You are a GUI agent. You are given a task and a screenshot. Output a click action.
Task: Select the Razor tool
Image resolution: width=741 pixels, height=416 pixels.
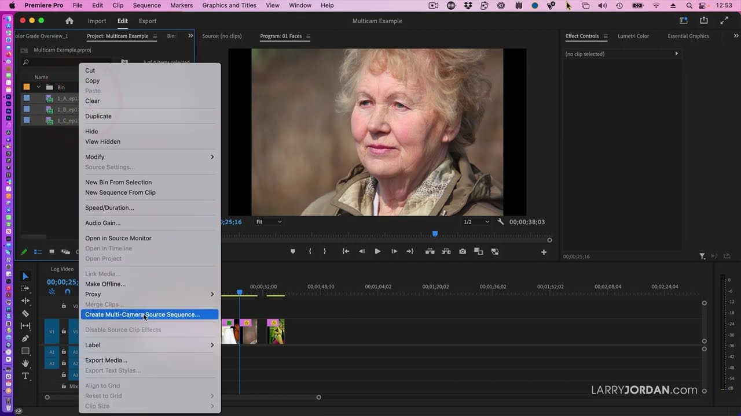point(25,314)
